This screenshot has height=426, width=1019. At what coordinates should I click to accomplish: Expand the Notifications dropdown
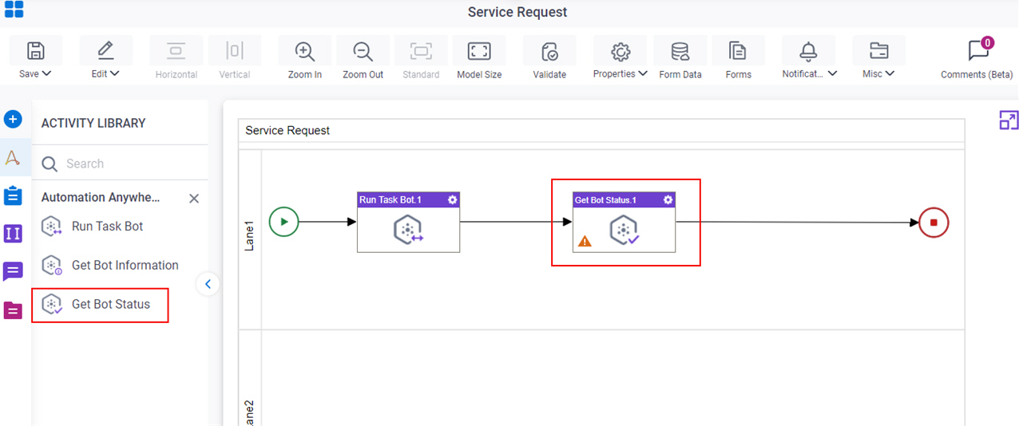pyautogui.click(x=832, y=74)
